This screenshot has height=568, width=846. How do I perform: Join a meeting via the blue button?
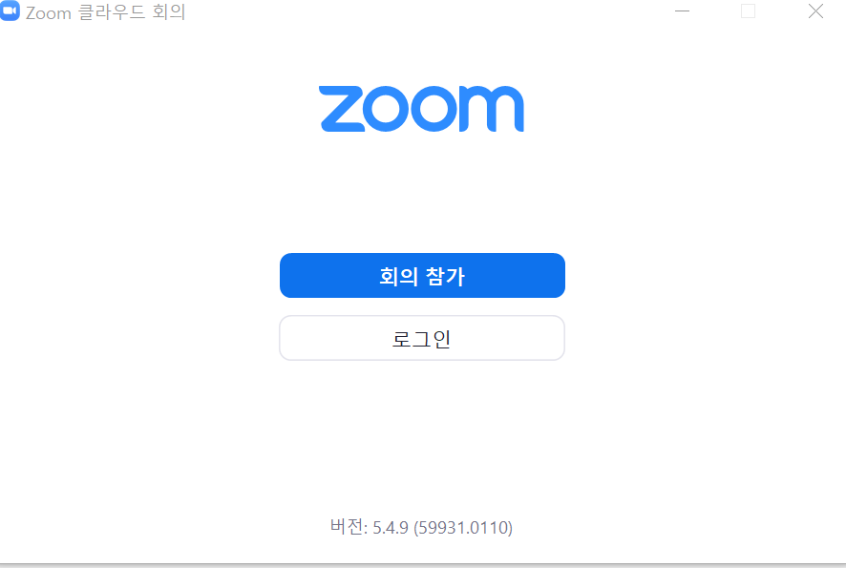[x=422, y=276]
